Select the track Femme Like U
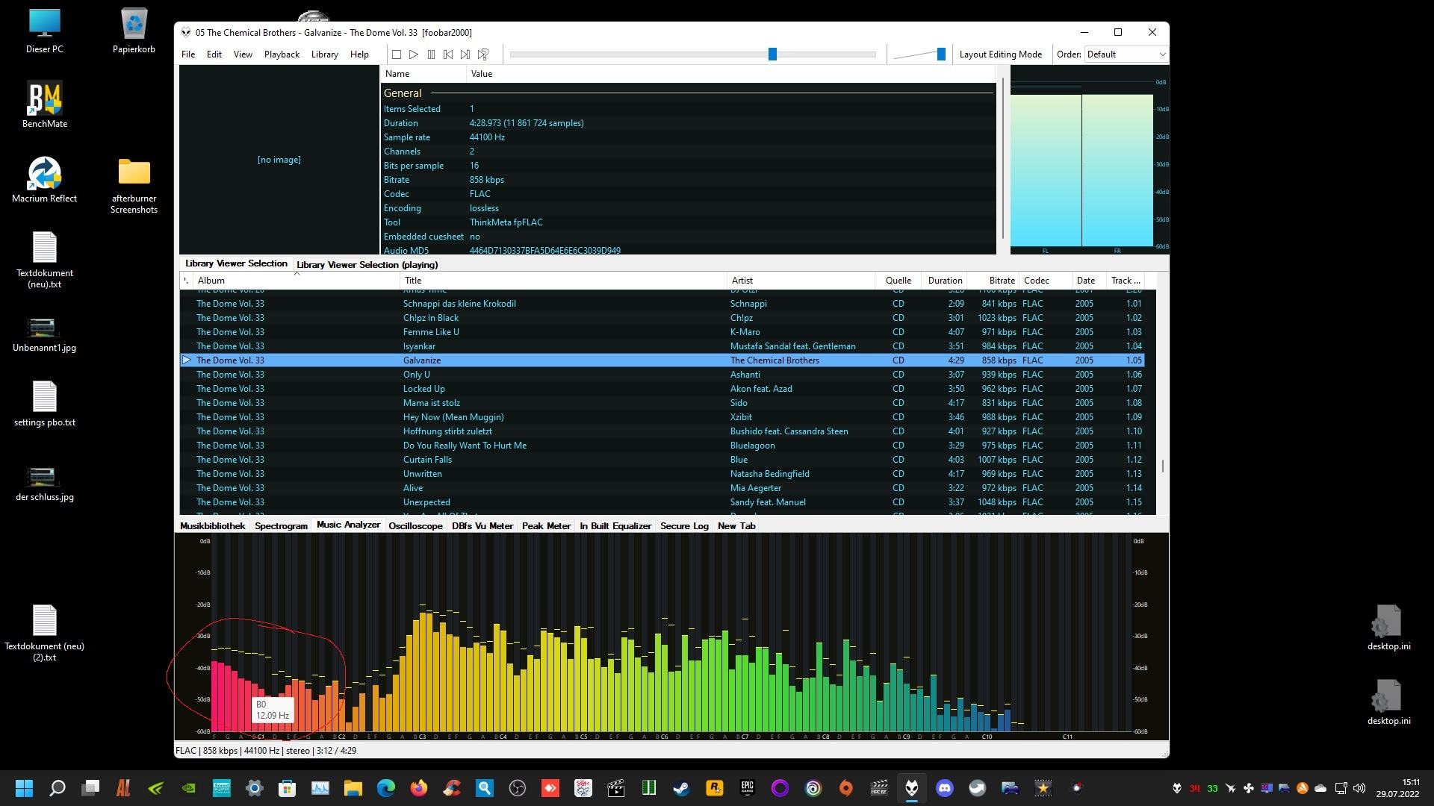1434x806 pixels. 661,332
